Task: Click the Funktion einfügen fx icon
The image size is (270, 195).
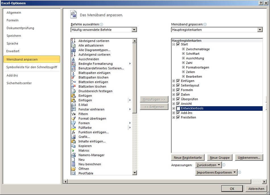Action: click(73, 132)
